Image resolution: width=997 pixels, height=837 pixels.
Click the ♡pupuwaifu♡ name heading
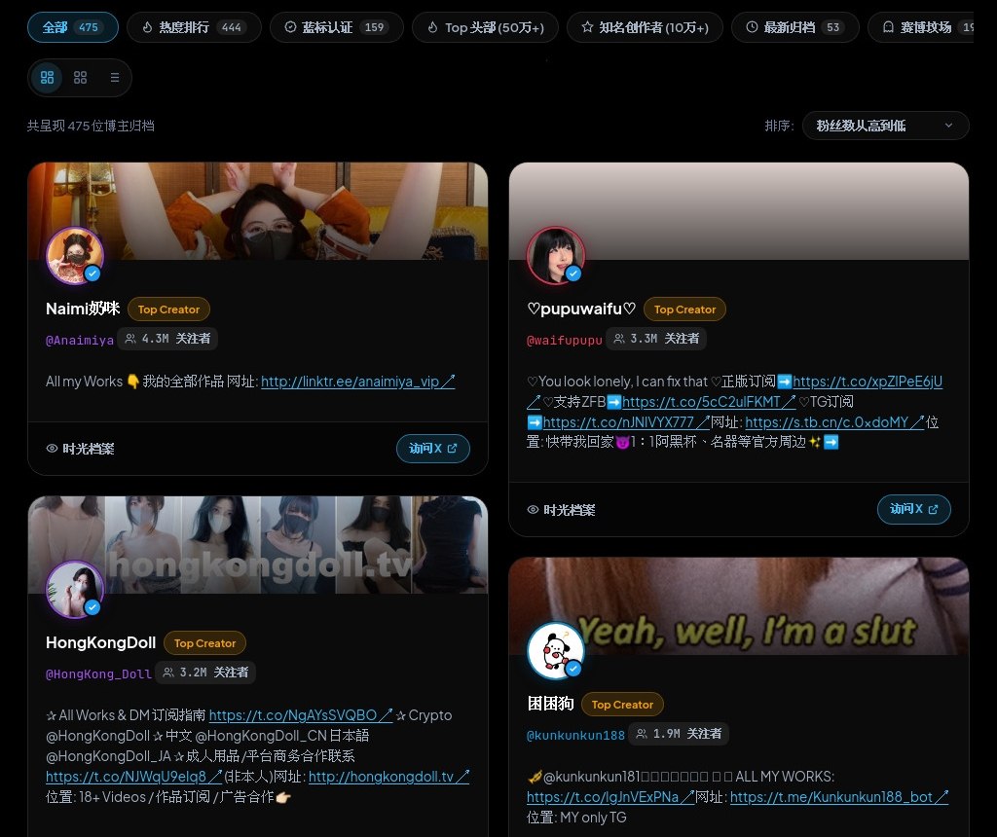coord(581,309)
